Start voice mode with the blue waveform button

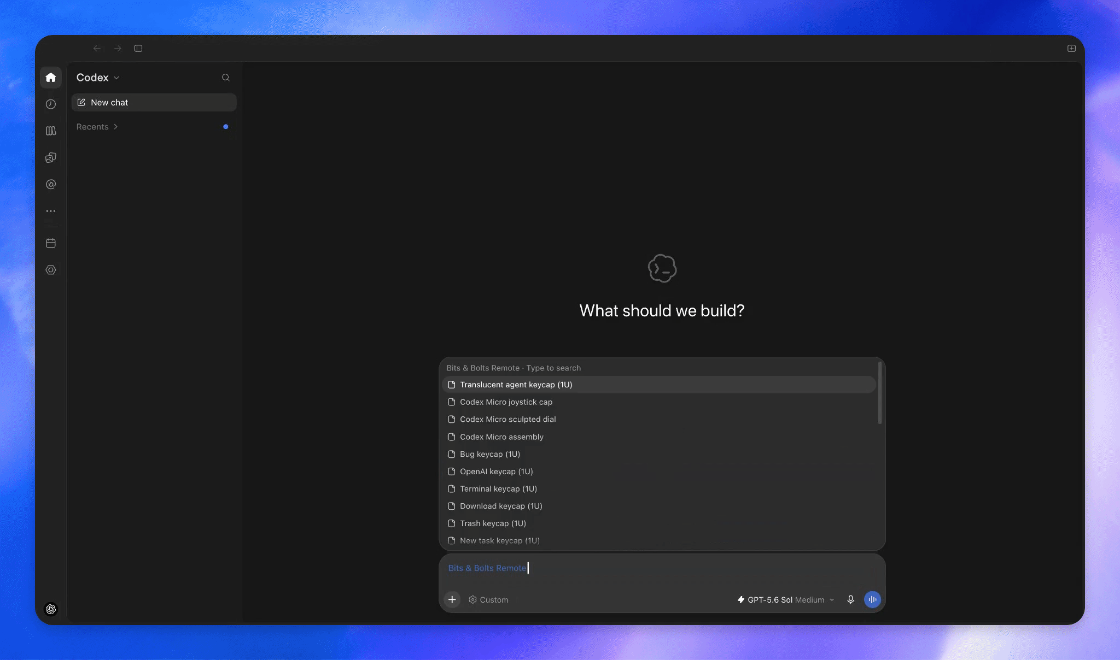pos(872,600)
